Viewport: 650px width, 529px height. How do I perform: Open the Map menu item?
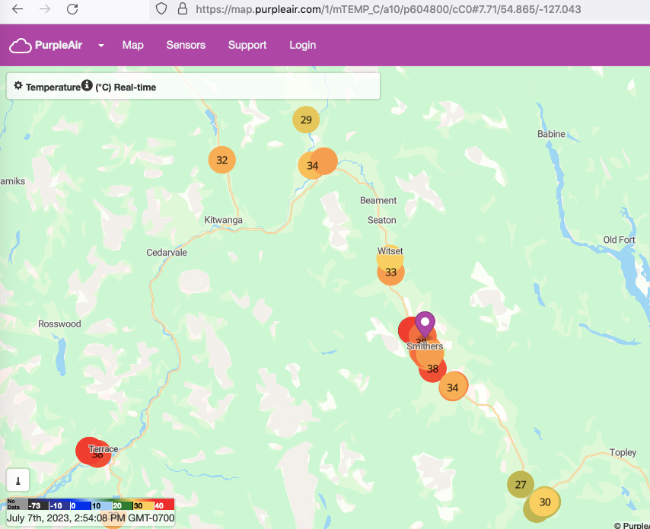132,46
